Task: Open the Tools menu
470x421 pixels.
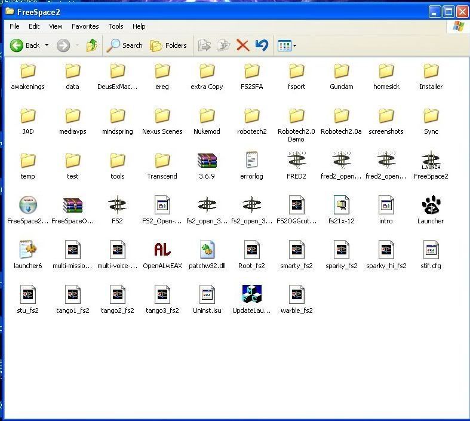Action: click(116, 26)
